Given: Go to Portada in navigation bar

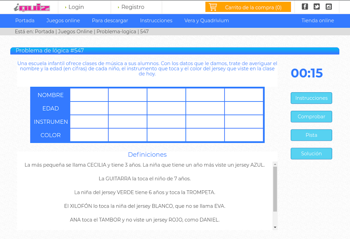Looking at the screenshot, I should [25, 21].
